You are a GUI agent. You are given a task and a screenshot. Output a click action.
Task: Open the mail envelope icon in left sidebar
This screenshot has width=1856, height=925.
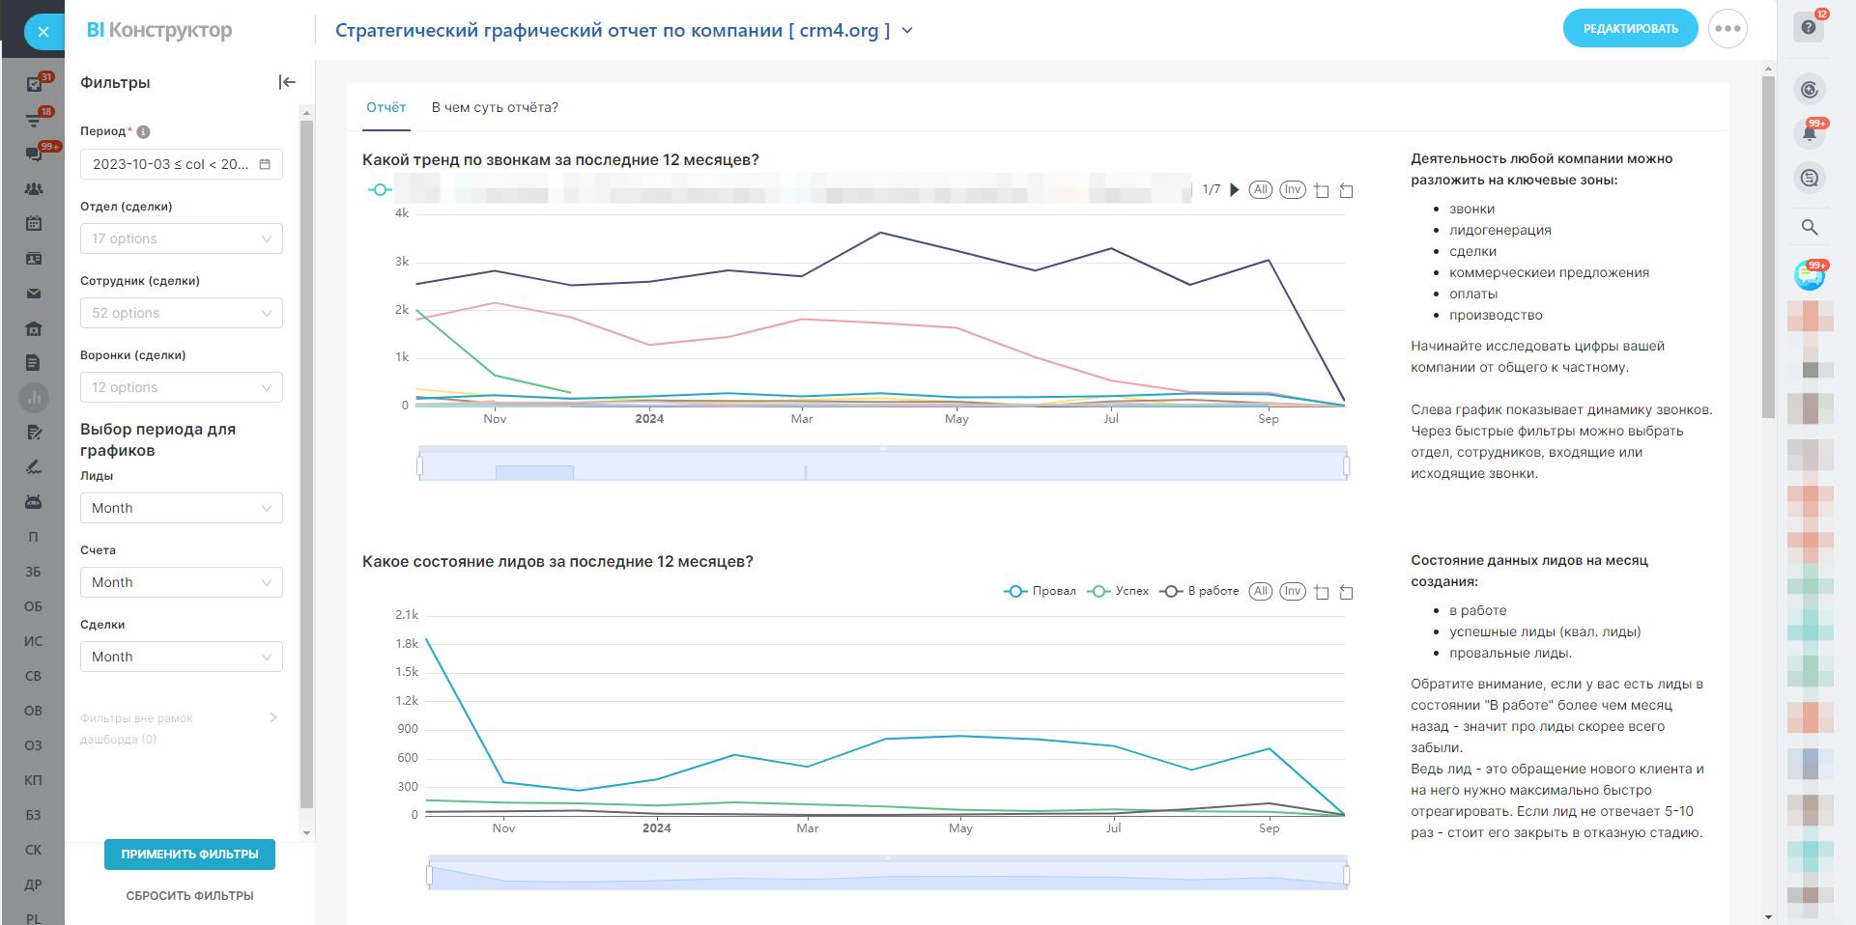(x=34, y=294)
